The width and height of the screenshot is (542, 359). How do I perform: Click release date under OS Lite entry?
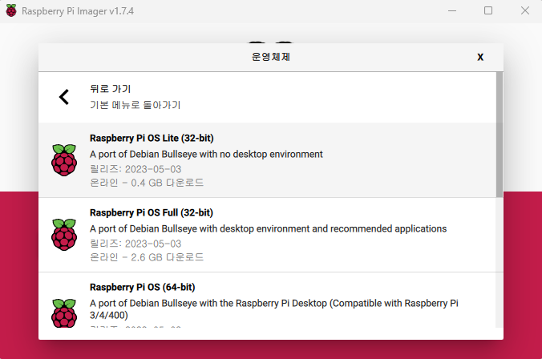click(x=135, y=169)
